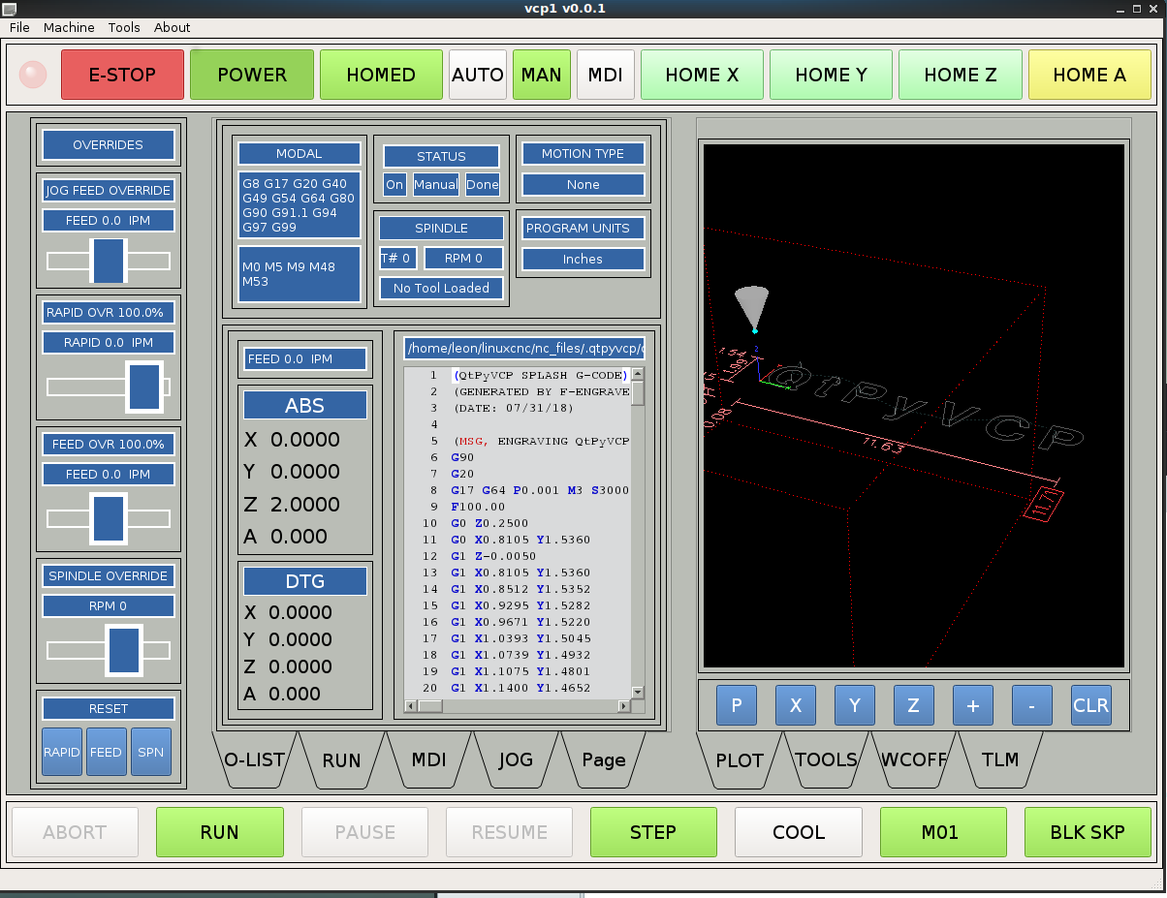Zoom in plot with + button
Screen dimensions: 1167x898
click(x=973, y=706)
